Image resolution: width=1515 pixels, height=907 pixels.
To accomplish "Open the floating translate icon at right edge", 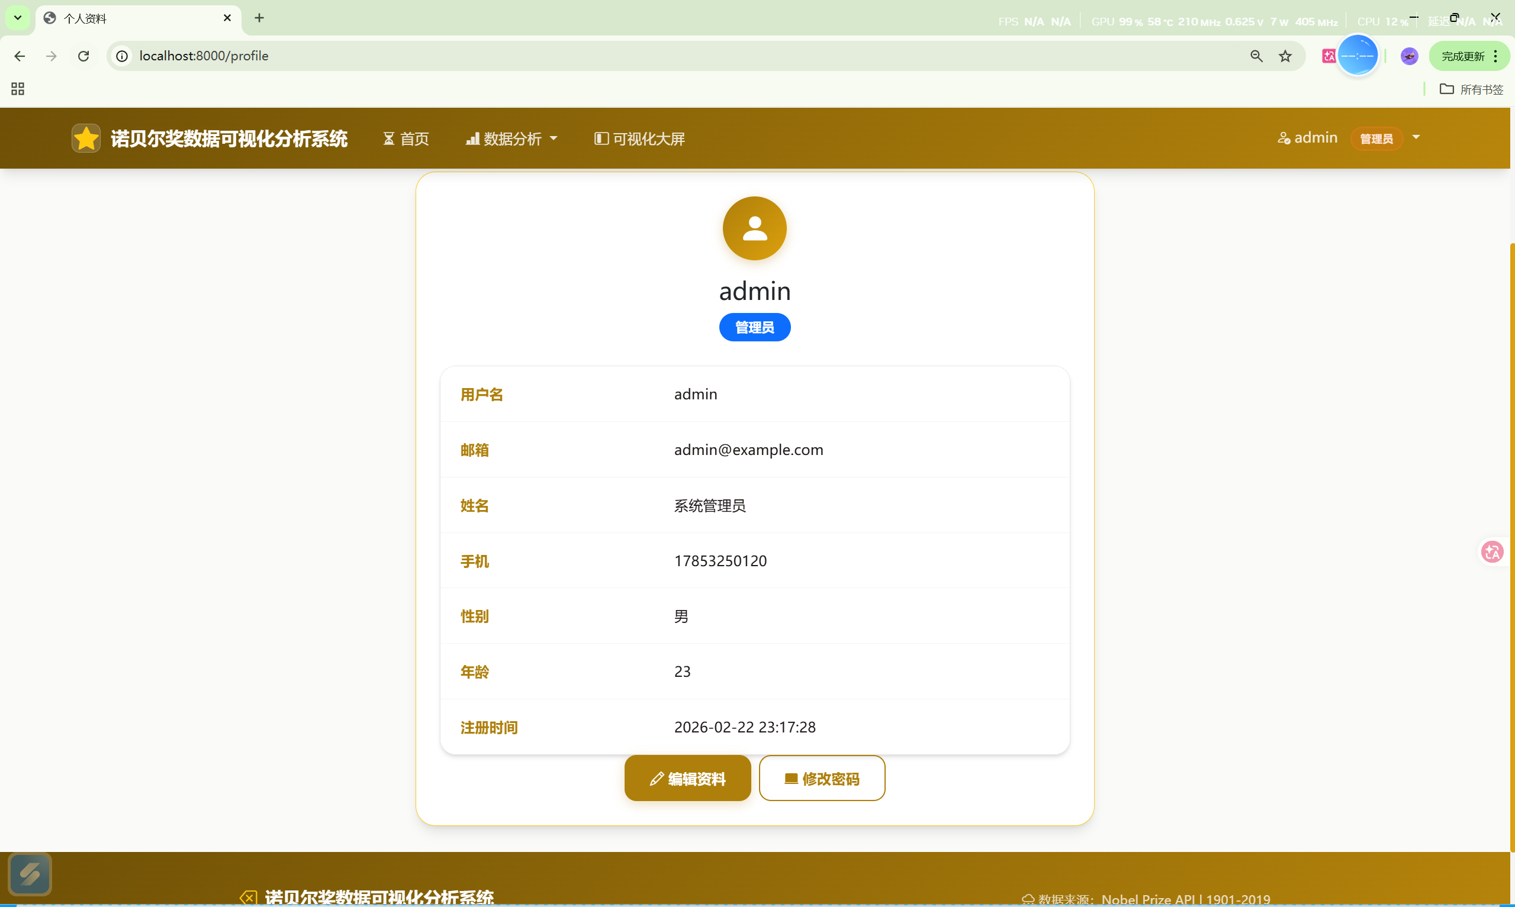I will click(1492, 552).
